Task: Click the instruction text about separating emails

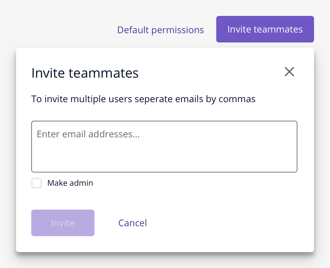Action: point(143,99)
